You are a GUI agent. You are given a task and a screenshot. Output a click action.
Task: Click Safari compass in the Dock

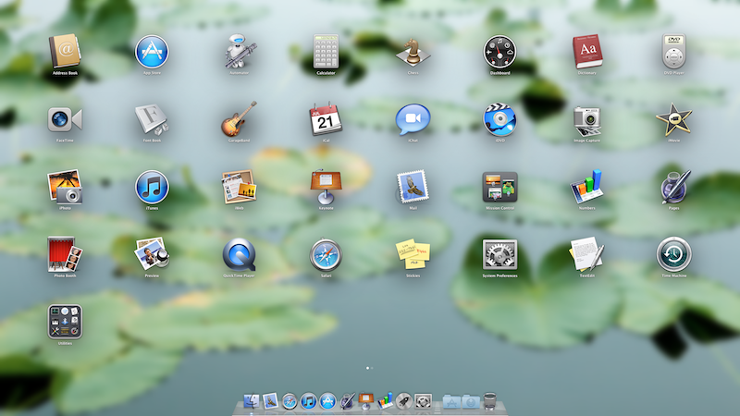pyautogui.click(x=290, y=401)
